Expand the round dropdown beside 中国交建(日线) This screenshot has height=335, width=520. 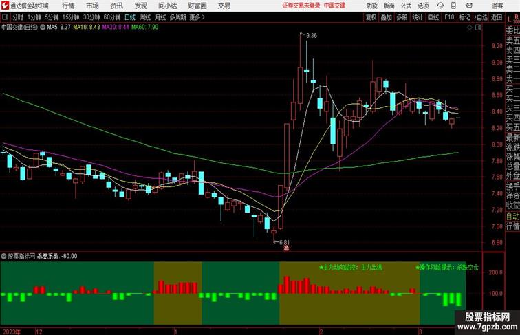pyautogui.click(x=43, y=28)
